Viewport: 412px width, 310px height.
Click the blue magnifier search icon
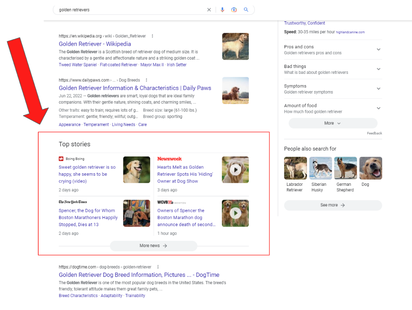246,10
